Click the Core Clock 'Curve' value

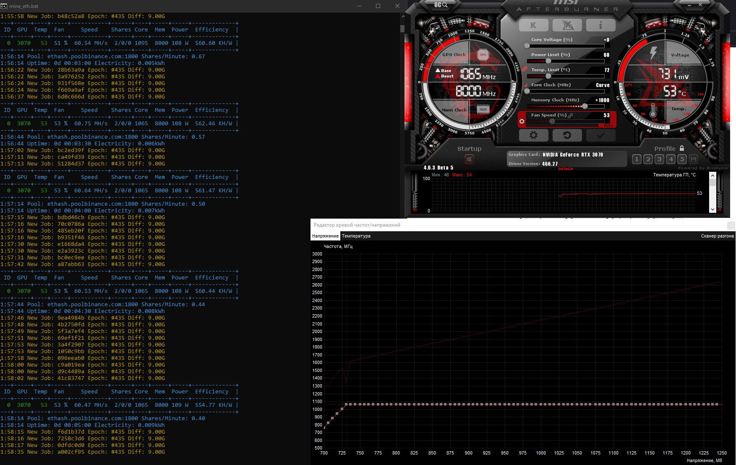tap(603, 85)
